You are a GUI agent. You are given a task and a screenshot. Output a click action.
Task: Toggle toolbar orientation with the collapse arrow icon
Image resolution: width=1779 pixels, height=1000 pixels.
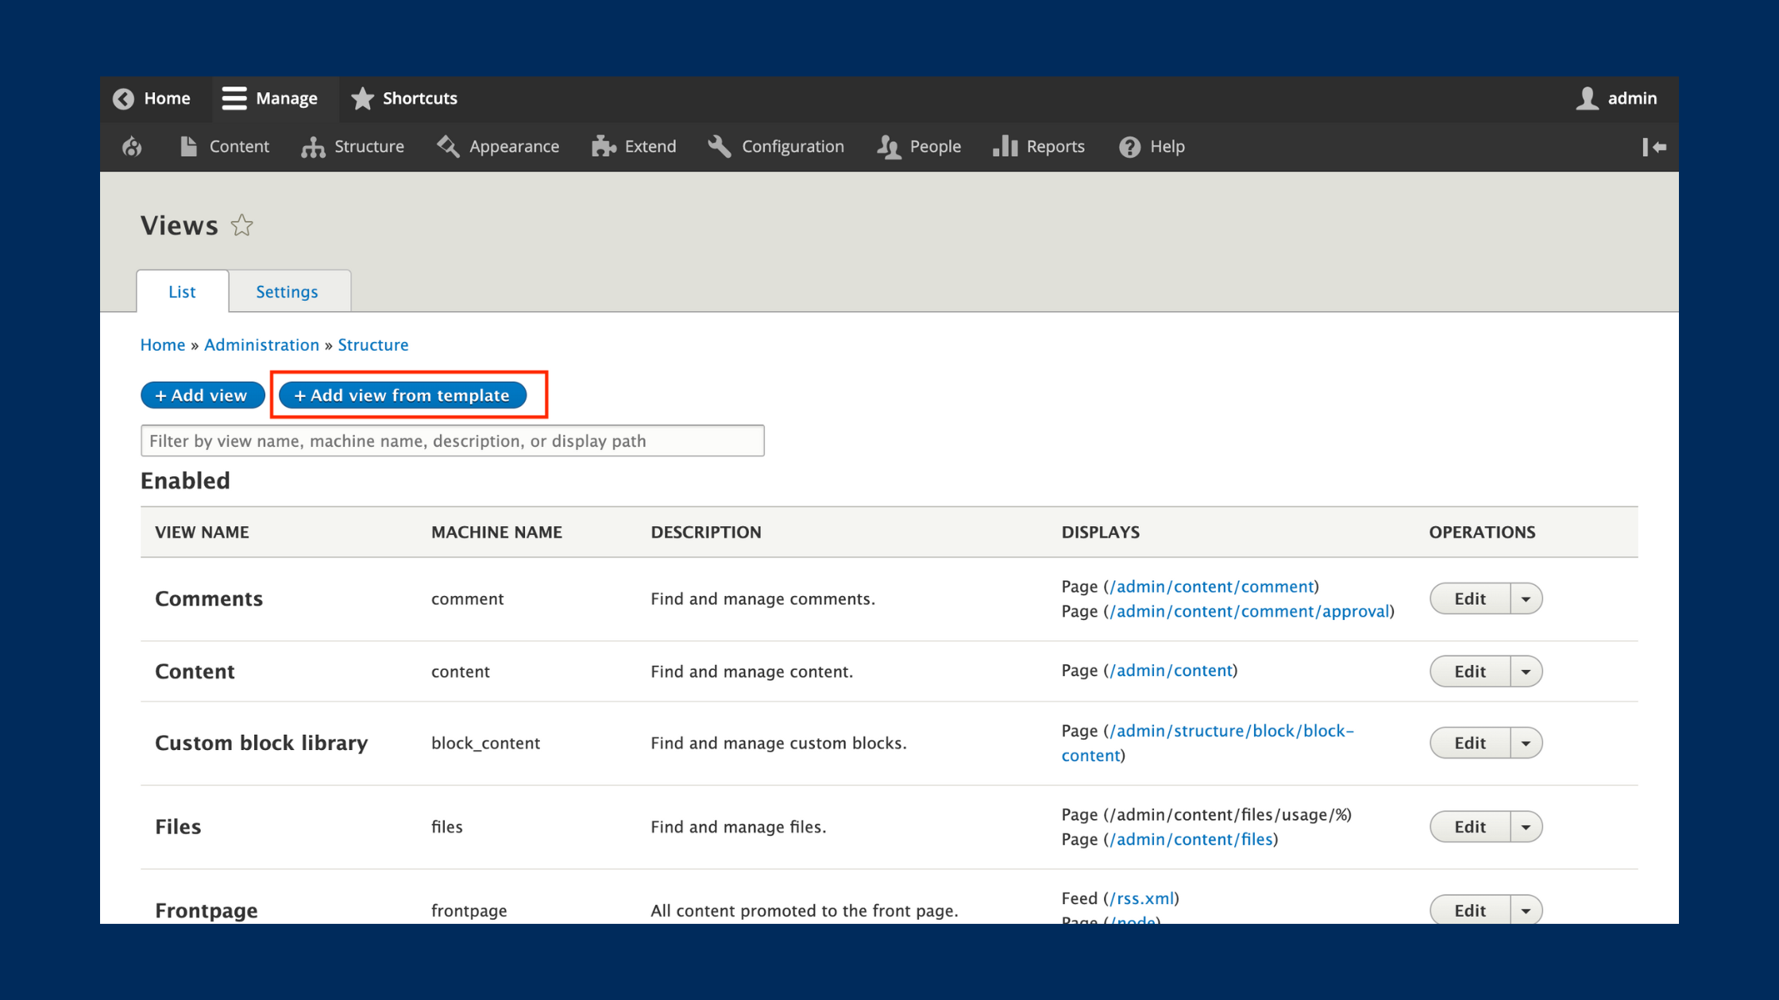(x=1654, y=147)
